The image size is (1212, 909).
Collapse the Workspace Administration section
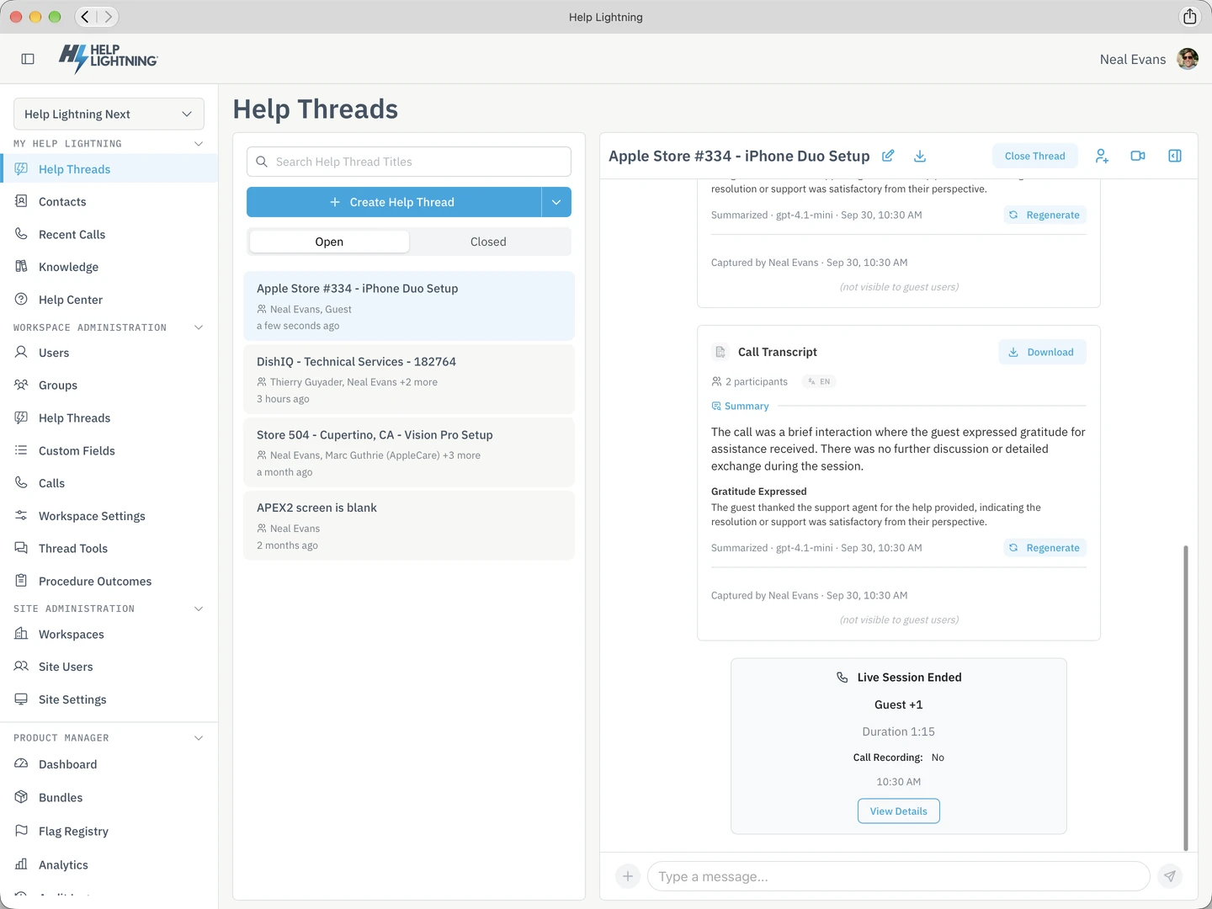[199, 327]
